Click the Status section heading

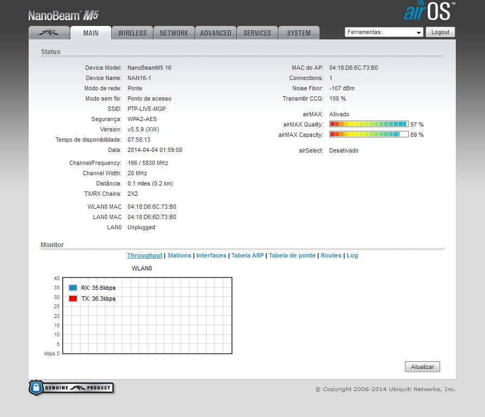coord(51,52)
